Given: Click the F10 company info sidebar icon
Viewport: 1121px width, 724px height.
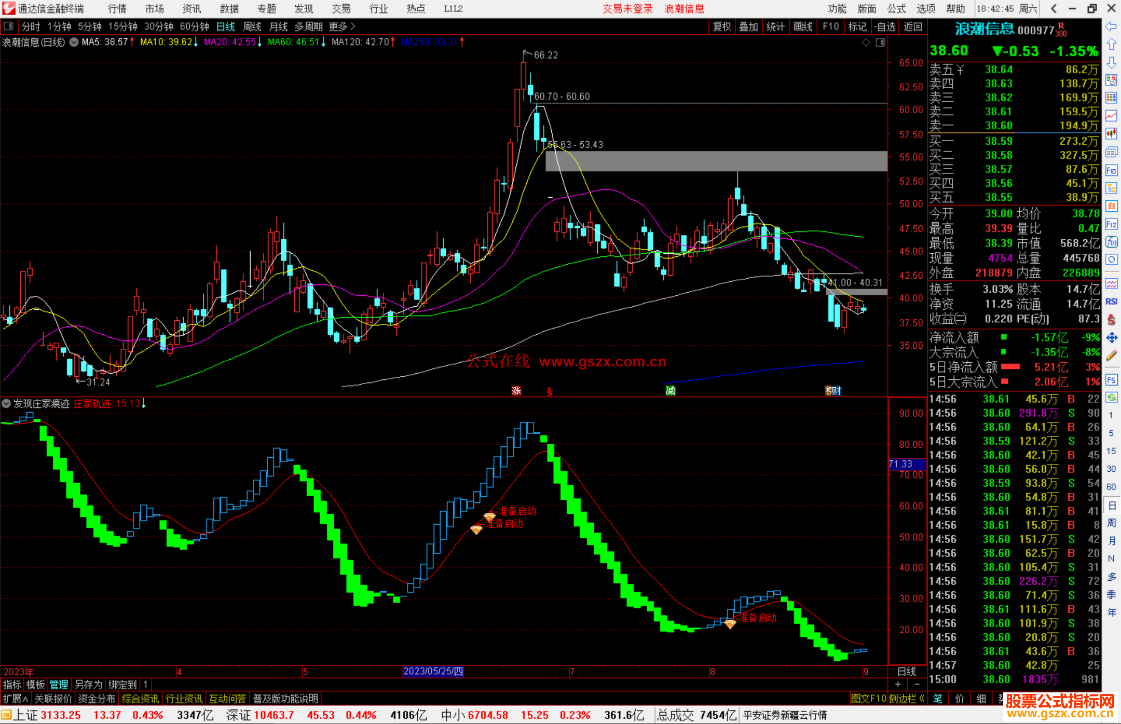Looking at the screenshot, I should (x=1111, y=170).
